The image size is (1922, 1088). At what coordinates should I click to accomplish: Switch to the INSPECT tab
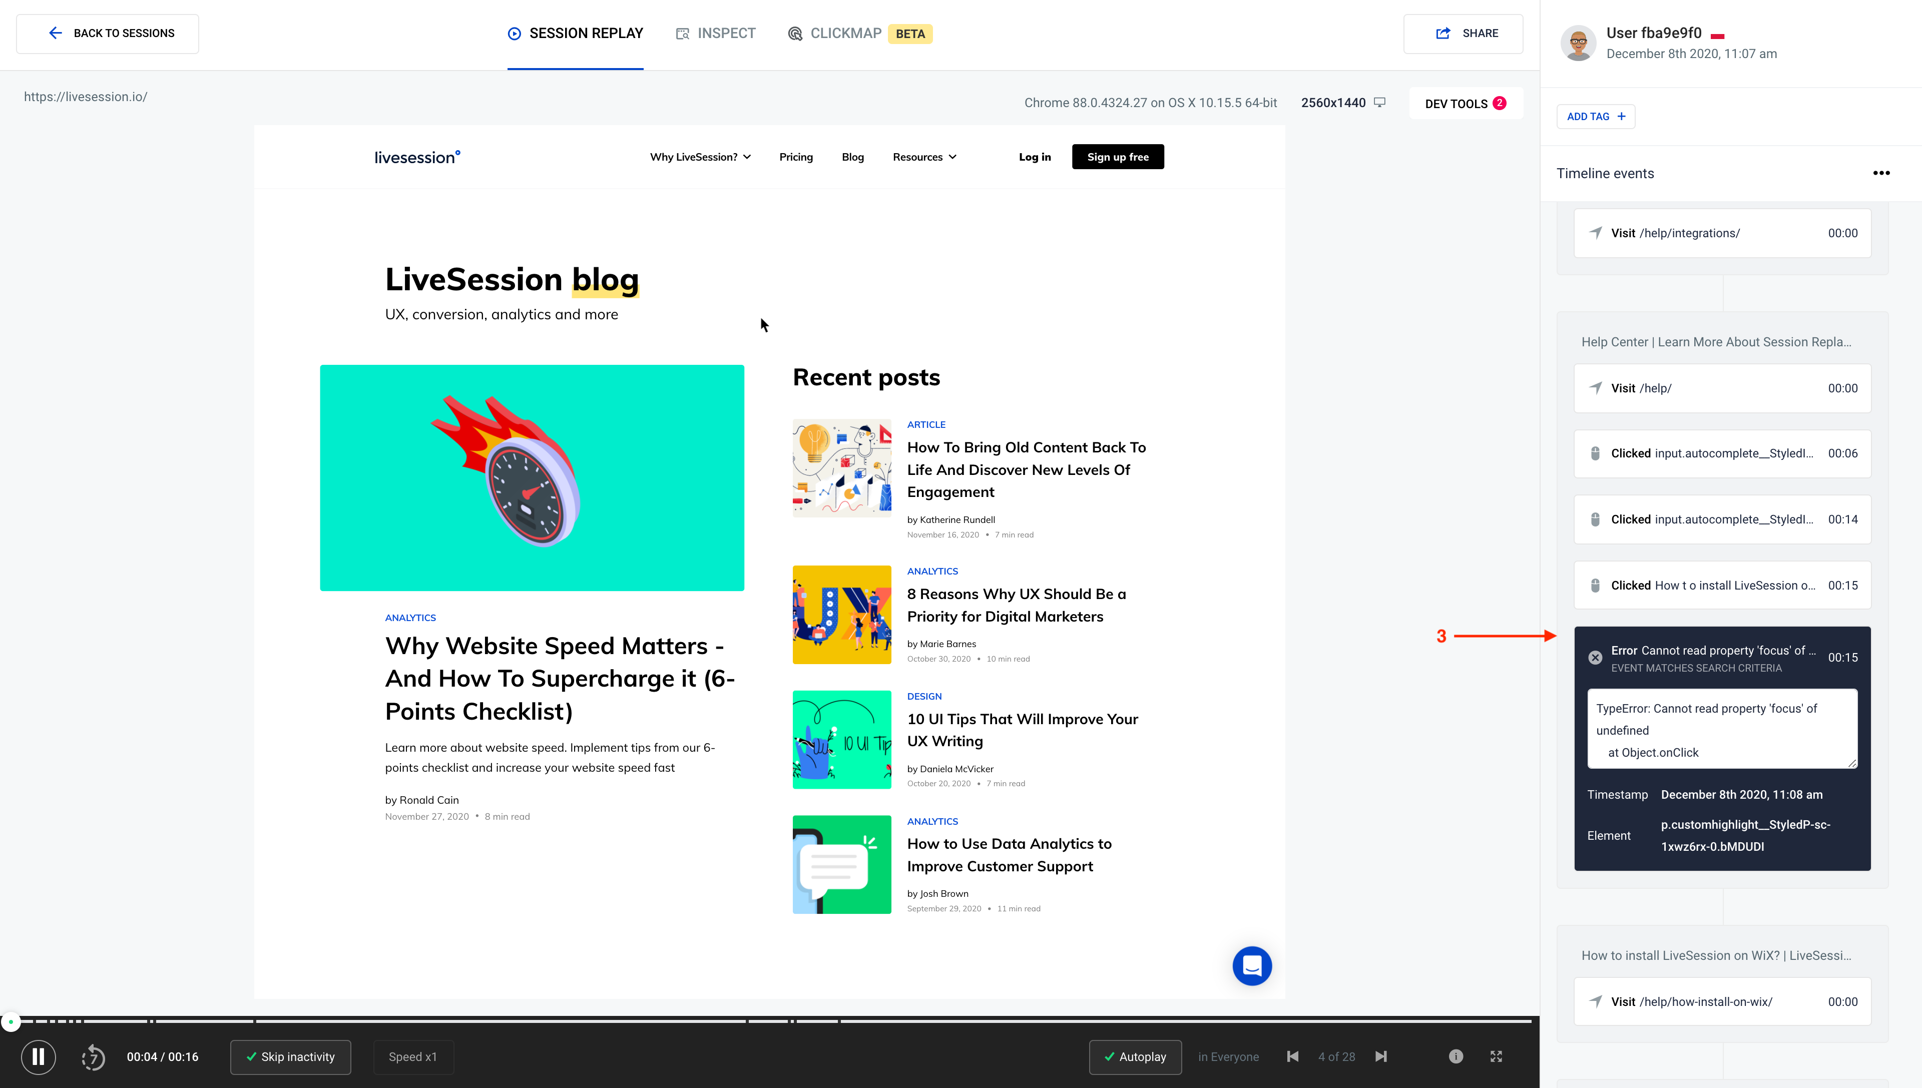714,33
